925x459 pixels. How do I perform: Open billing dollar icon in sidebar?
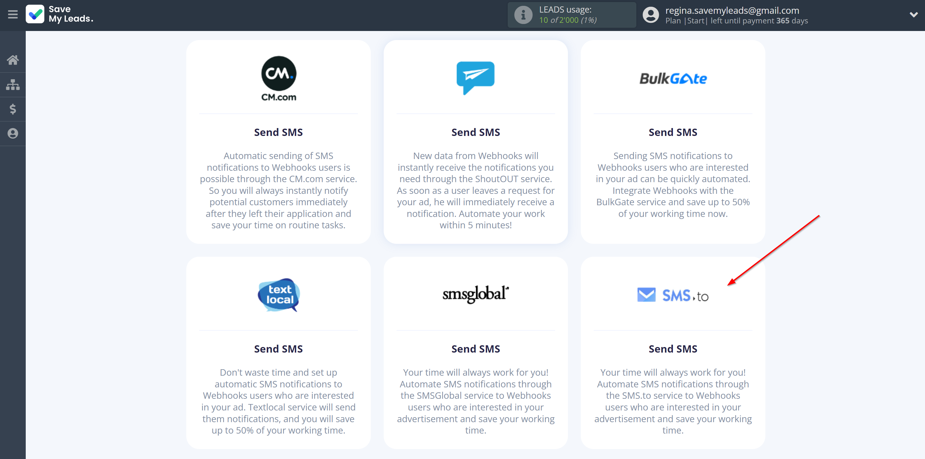13,109
